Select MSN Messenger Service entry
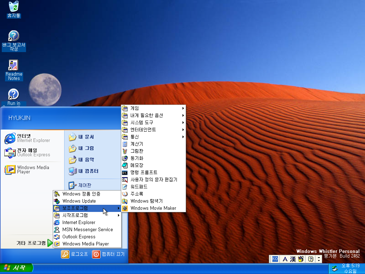This screenshot has height=274, width=365. 87,229
